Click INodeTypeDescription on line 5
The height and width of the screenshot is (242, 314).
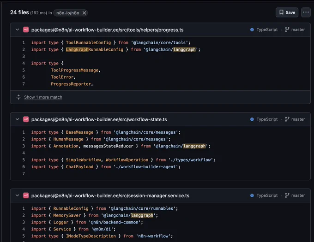pos(91,236)
